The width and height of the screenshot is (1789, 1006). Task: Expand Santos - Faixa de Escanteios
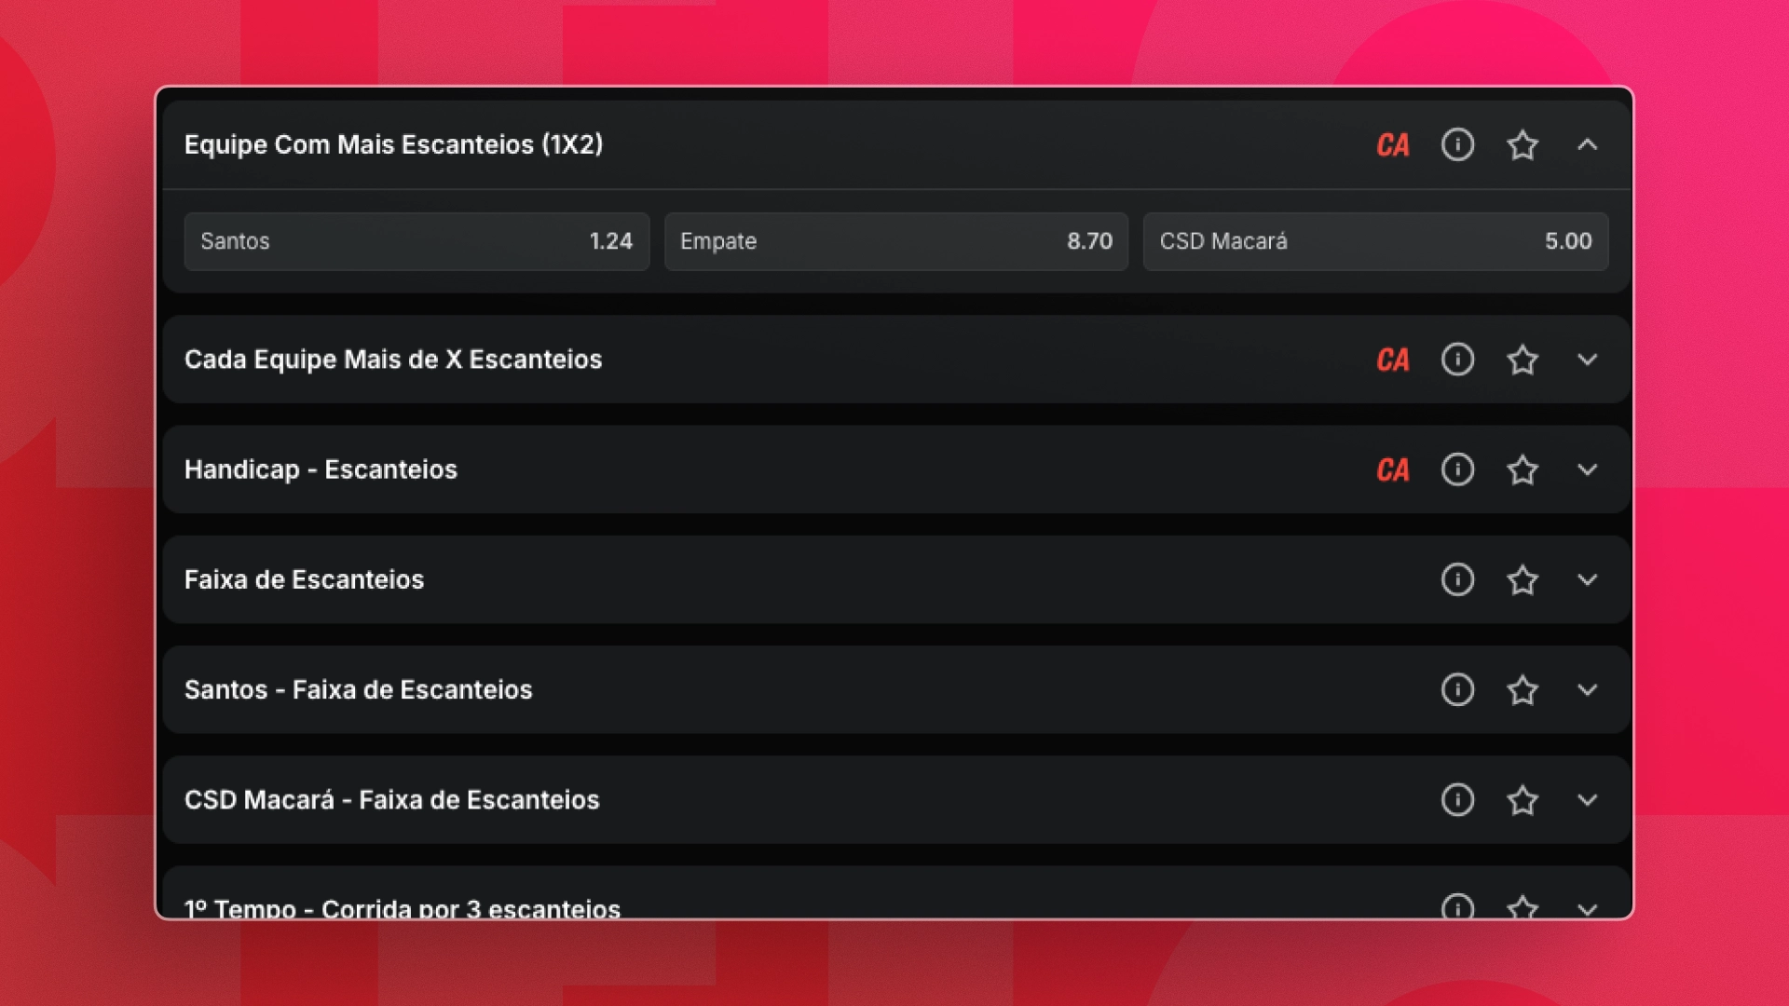point(1588,689)
